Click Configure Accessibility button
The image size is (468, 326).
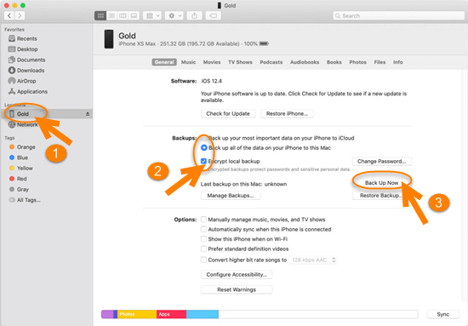coord(237,274)
